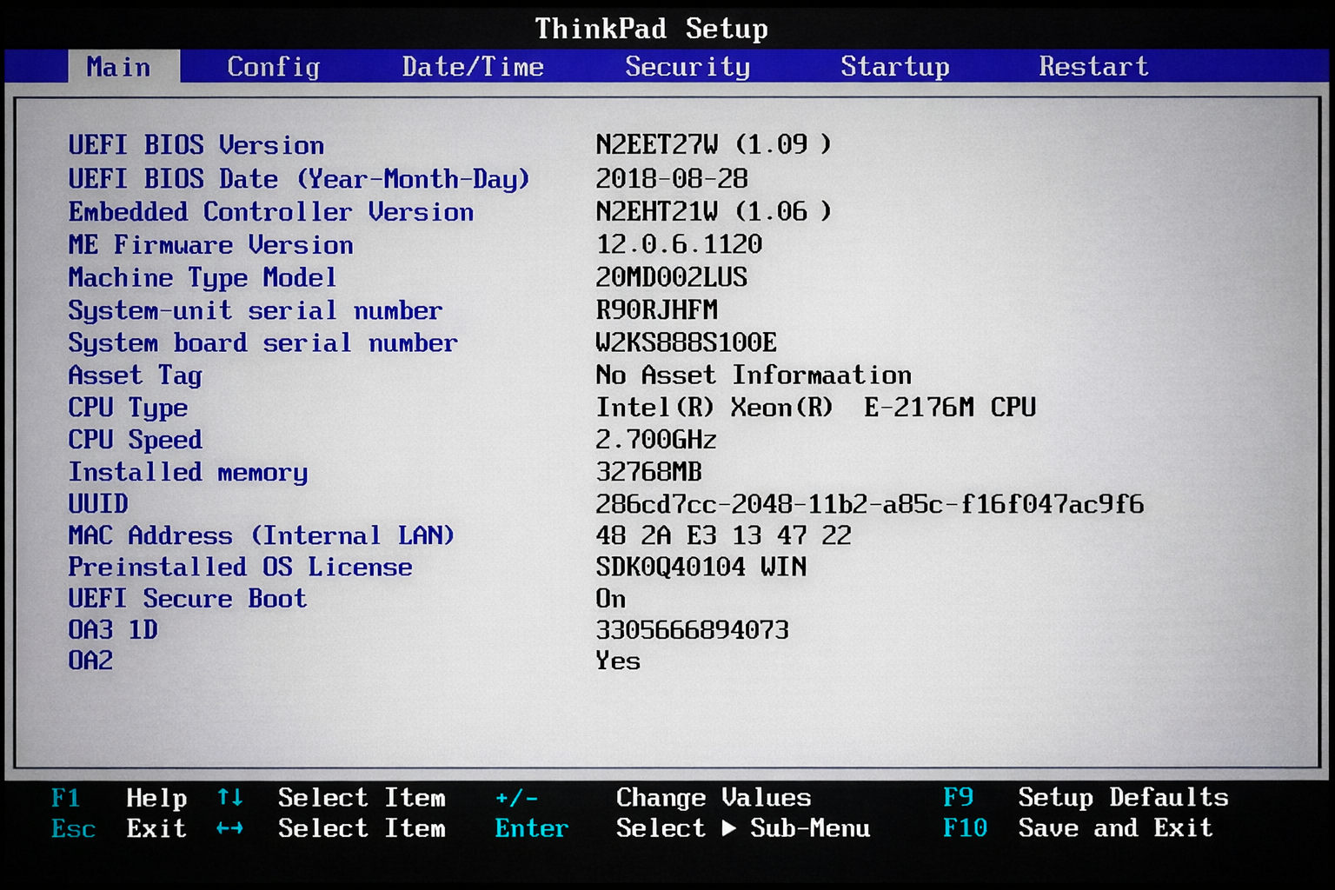Select the Main tab
This screenshot has height=890, width=1335.
(x=118, y=66)
